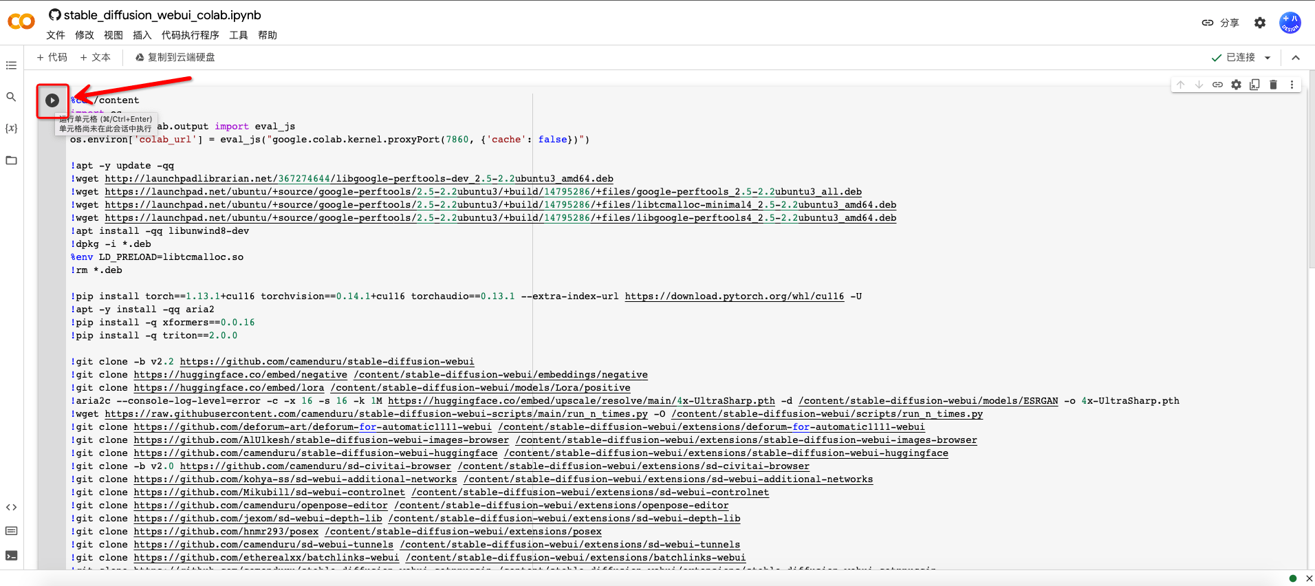The height and width of the screenshot is (586, 1315).
Task: Open the libtcmalloc-minimal4 deb download link
Action: pos(501,205)
